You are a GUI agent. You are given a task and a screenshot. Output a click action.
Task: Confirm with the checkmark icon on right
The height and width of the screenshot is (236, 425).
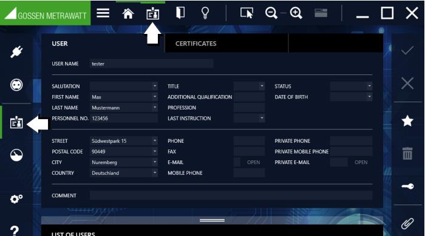pos(407,50)
